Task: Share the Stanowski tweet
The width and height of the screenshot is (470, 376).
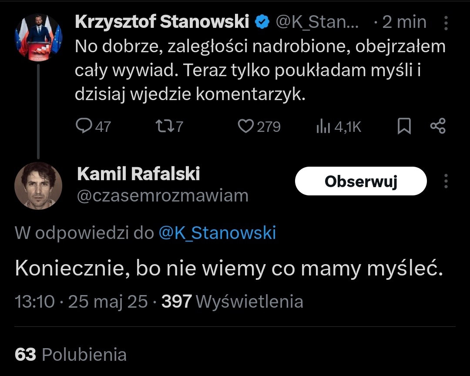Action: 437,126
